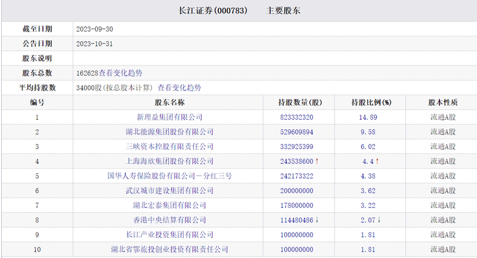Click shareholding value 178000000
477x258 pixels.
pos(296,206)
